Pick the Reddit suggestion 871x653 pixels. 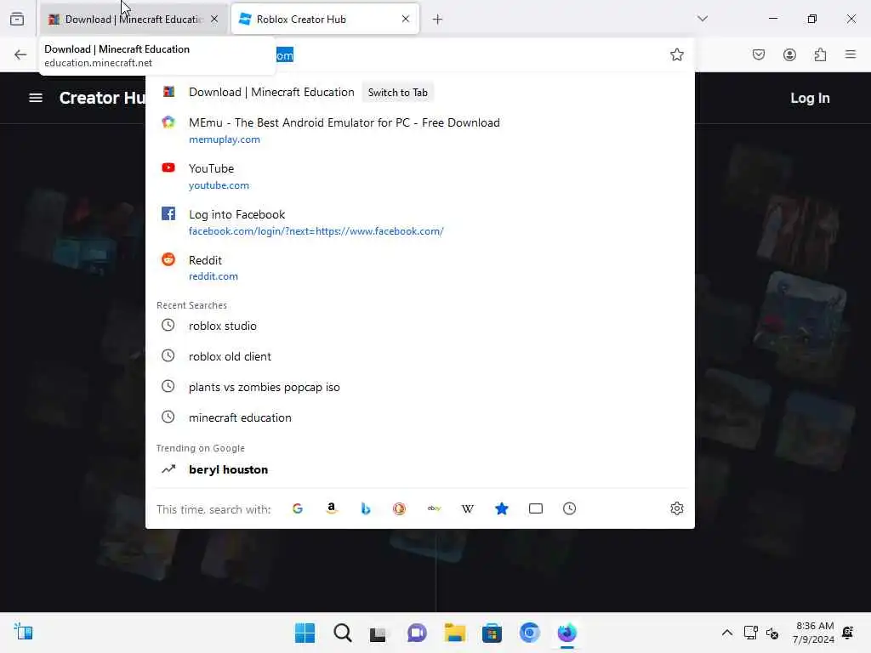[420, 268]
